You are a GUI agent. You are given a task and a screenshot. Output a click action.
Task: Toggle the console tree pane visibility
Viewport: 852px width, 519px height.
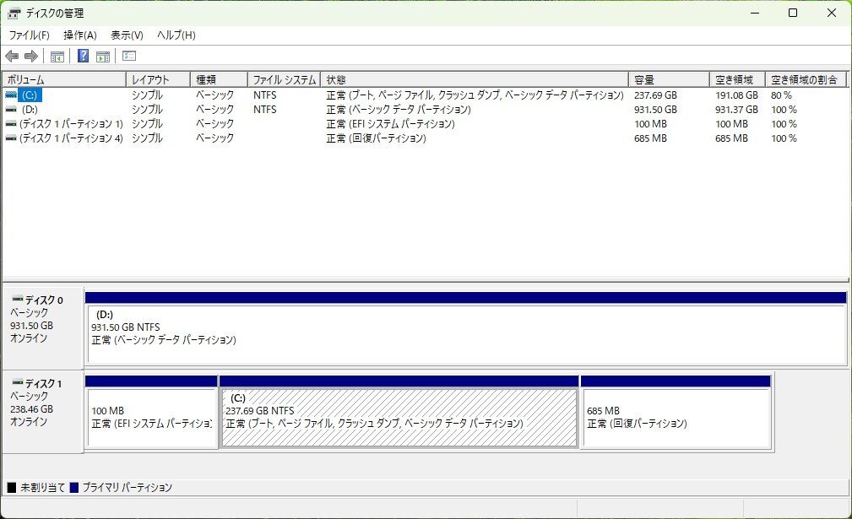(56, 56)
